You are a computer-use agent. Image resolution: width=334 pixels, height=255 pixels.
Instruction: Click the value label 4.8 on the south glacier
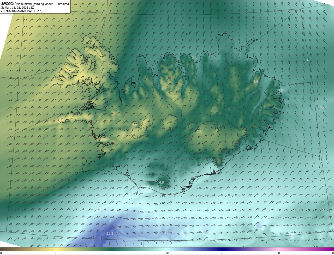pyautogui.click(x=161, y=182)
